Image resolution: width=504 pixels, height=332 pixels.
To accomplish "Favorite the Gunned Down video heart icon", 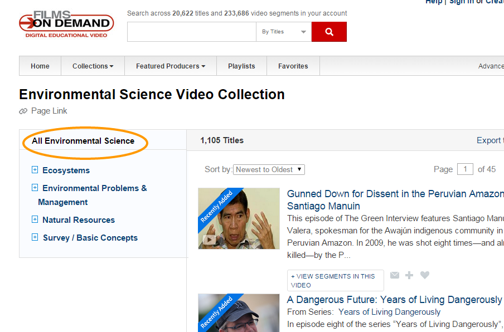I will click(425, 275).
